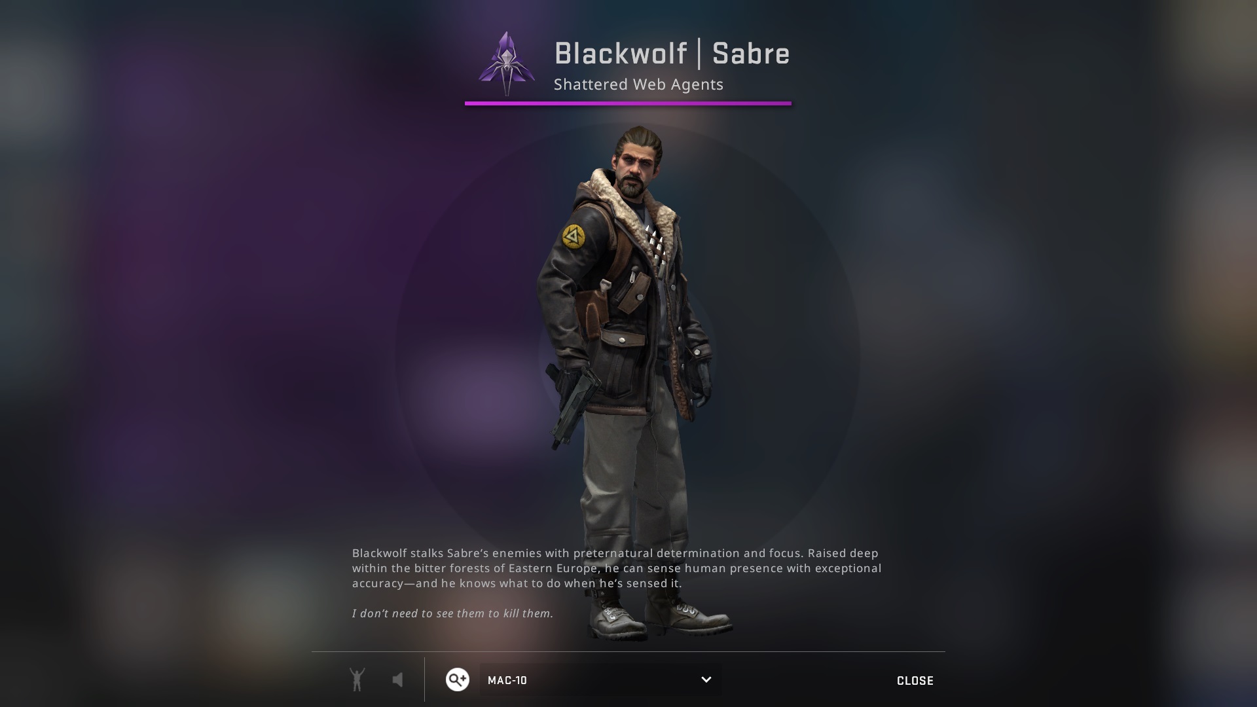Close the agent inspect panel
The image size is (1257, 707).
[x=915, y=681]
